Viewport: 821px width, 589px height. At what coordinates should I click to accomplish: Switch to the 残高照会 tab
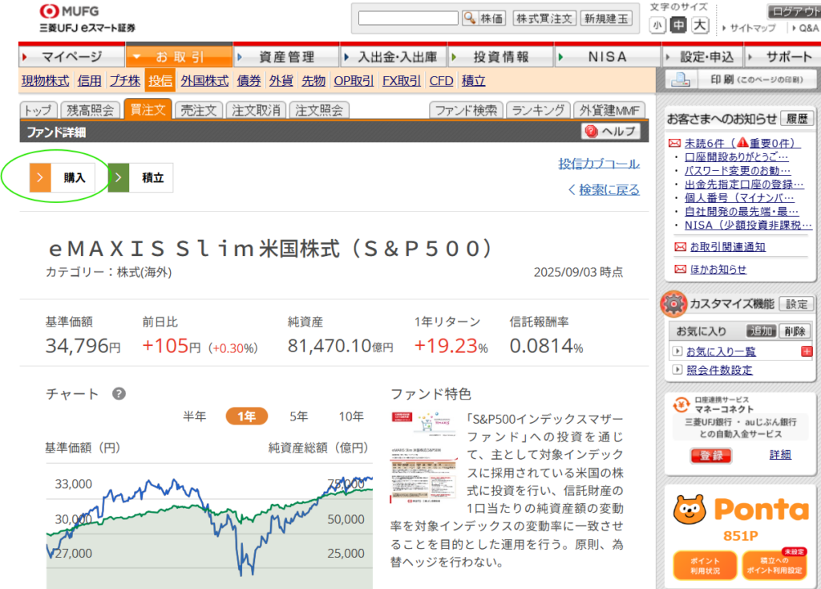coord(90,110)
